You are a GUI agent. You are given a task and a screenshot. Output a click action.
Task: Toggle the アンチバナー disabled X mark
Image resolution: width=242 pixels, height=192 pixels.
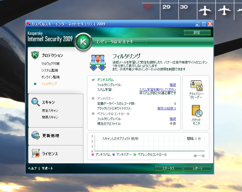tap(93, 98)
